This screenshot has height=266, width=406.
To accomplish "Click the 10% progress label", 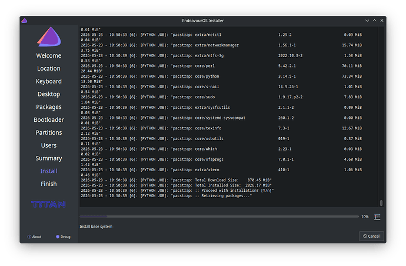I will [365, 217].
